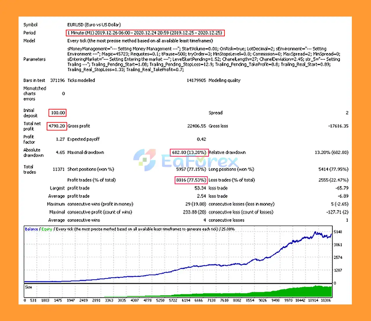371x321 pixels.
Task: Click the Parameters settings text block
Action: [203, 59]
